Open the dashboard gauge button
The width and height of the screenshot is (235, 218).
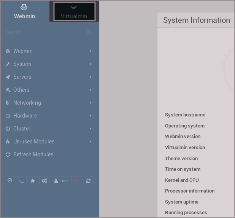[10, 181]
